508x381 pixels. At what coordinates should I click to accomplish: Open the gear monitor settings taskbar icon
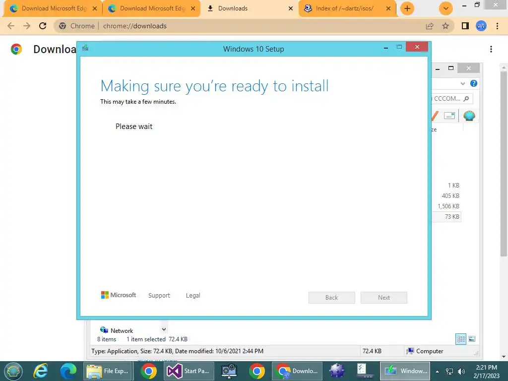pos(229,371)
